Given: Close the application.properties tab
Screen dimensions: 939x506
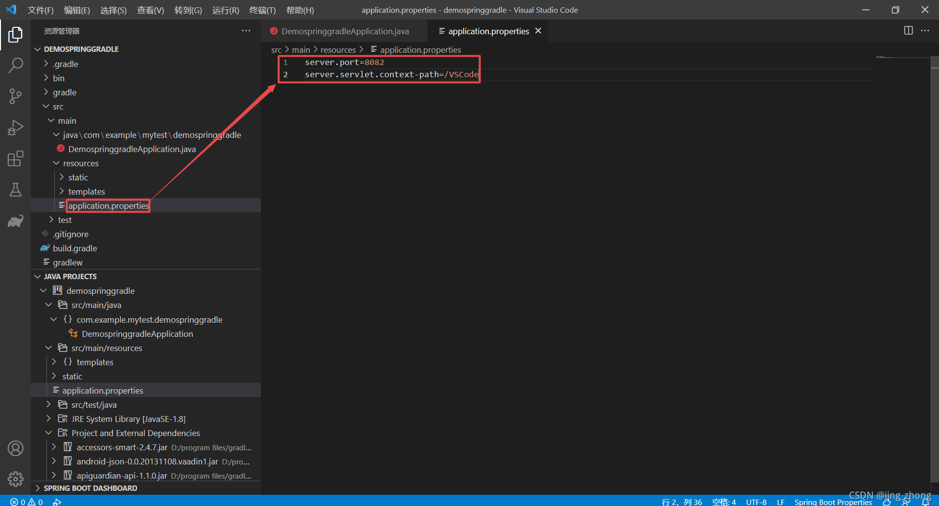Looking at the screenshot, I should [538, 31].
